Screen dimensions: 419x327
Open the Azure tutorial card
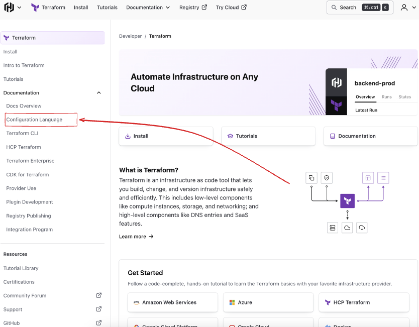pyautogui.click(x=268, y=302)
